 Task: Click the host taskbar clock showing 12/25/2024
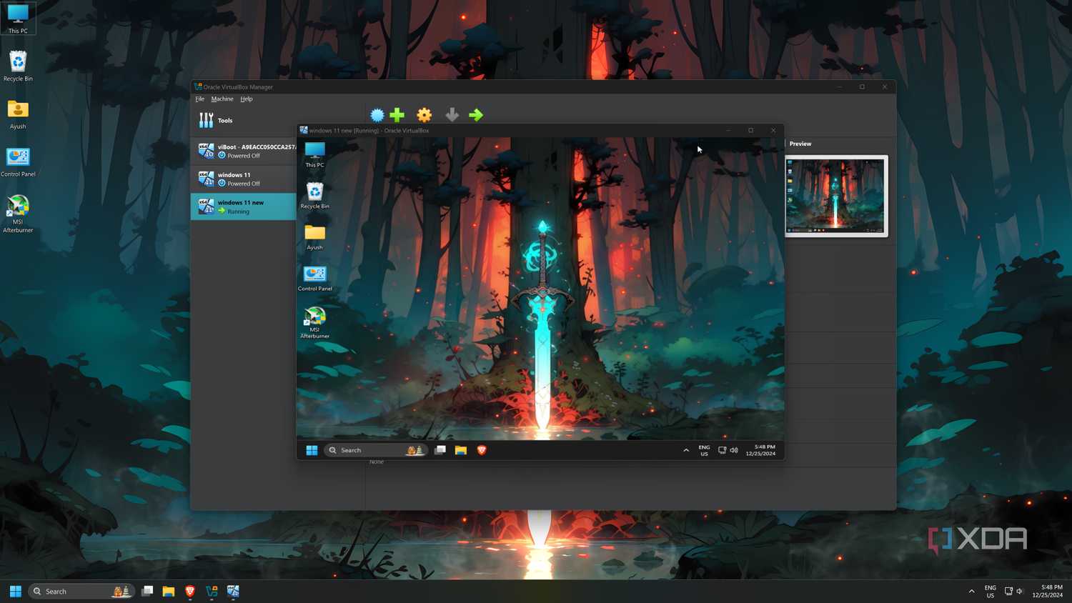1047,591
